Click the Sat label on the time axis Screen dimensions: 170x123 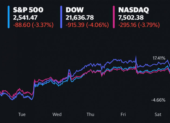158,114
